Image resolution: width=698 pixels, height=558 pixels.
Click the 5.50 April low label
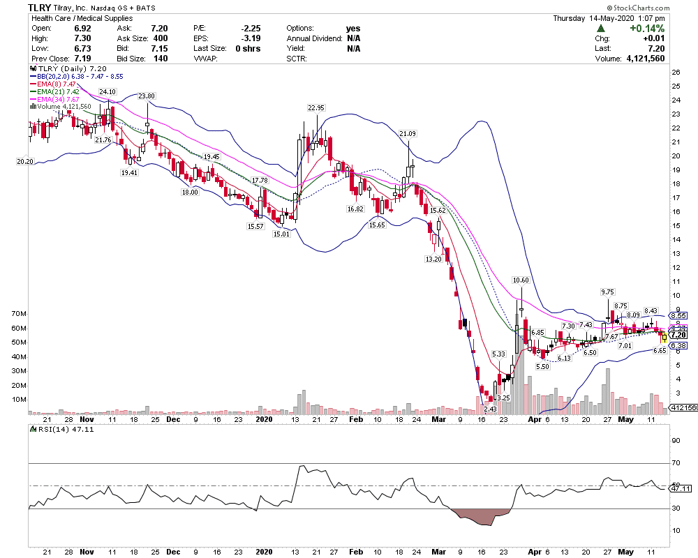pos(542,367)
